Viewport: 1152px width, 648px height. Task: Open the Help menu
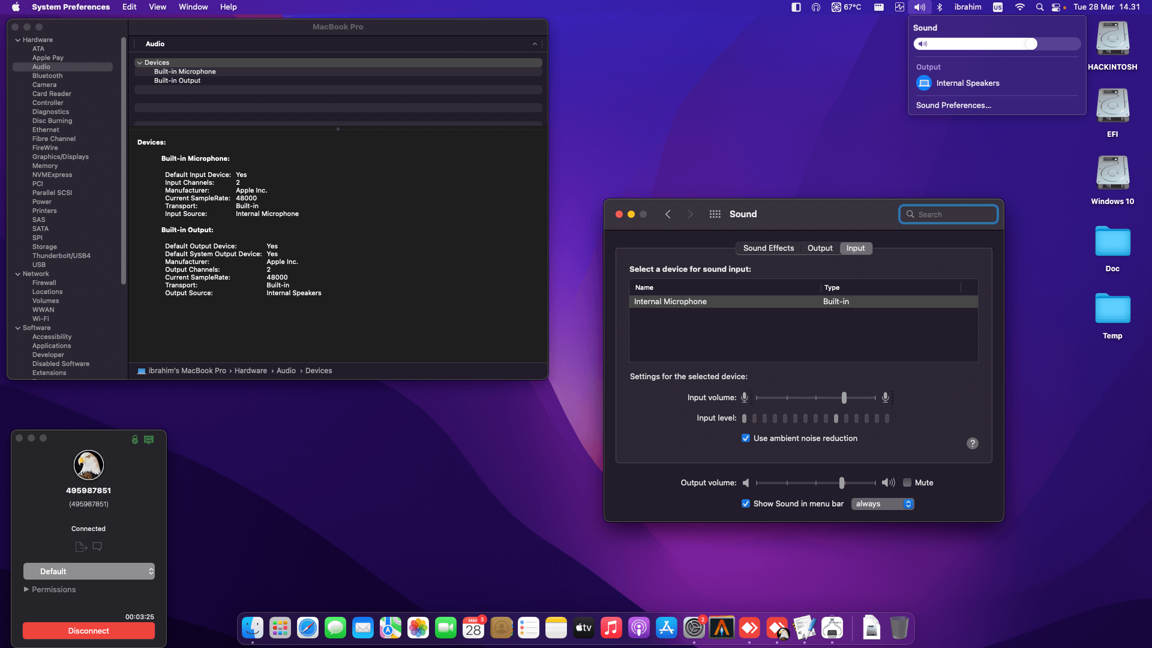click(229, 7)
